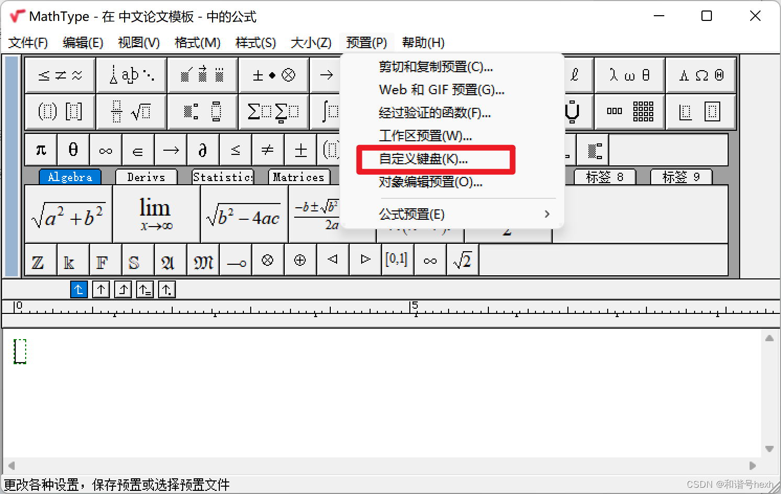Screen dimensions: 781x494
Task: Toggle the left-aligned tab stop marker
Action: click(79, 289)
